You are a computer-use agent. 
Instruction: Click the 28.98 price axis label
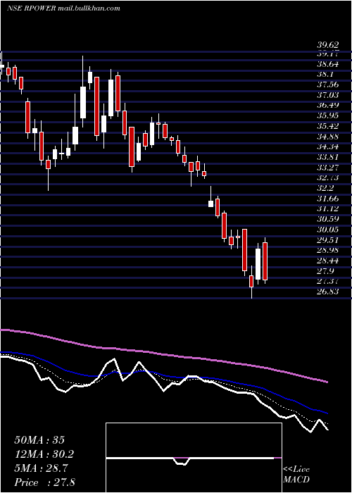pyautogui.click(x=327, y=250)
